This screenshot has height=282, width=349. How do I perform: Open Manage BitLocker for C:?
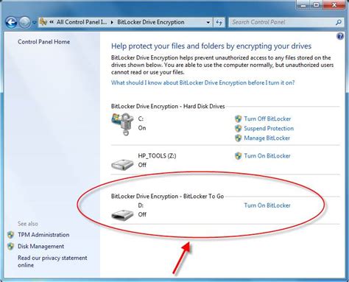click(x=267, y=138)
